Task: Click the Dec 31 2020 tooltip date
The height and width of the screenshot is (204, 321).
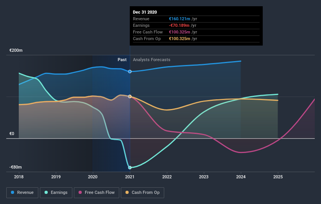Action: click(x=145, y=12)
